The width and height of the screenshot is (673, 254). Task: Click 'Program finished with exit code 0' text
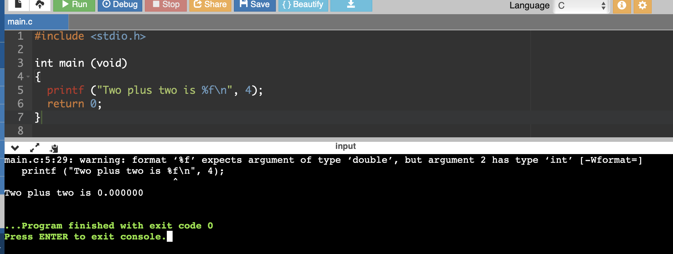pyautogui.click(x=109, y=226)
